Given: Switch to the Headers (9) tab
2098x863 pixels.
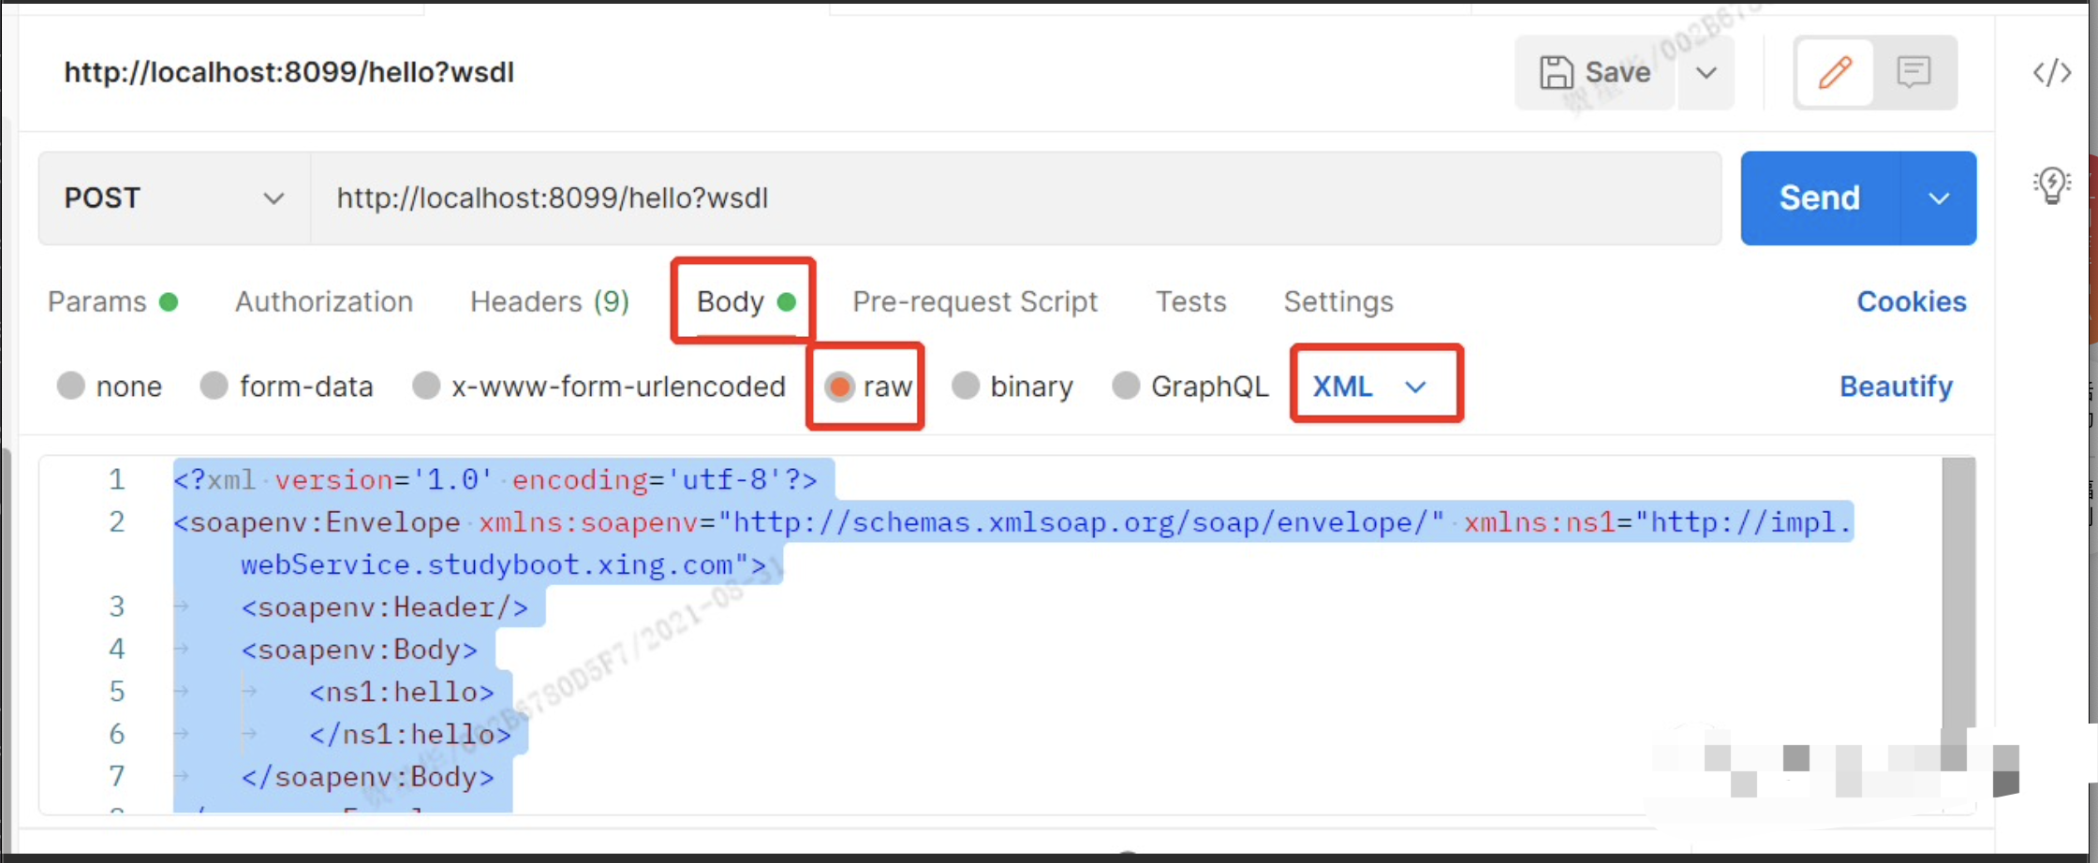Looking at the screenshot, I should pyautogui.click(x=549, y=301).
